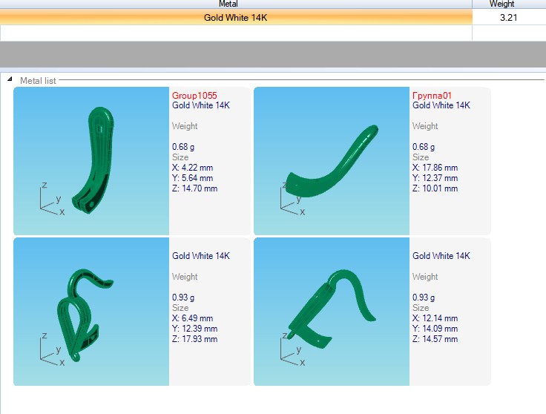Select the 12.14 mm wide clasp preview

pyautogui.click(x=332, y=312)
